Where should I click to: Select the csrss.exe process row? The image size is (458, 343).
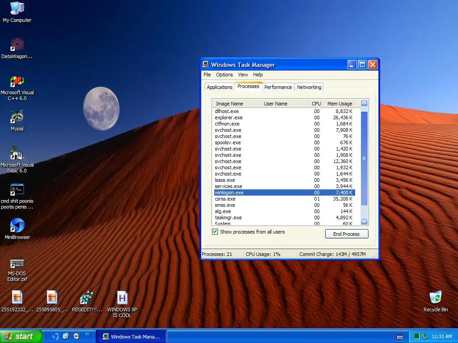coord(284,199)
